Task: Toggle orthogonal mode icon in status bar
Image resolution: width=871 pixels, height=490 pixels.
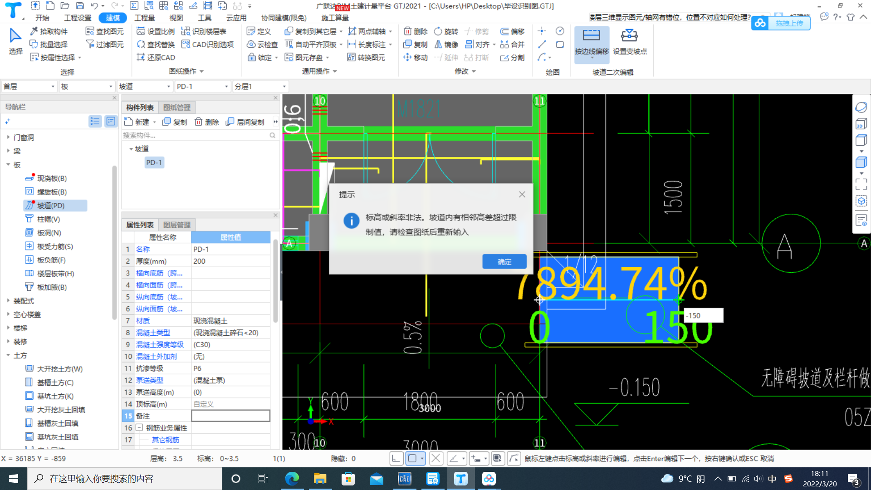Action: pyautogui.click(x=396, y=459)
